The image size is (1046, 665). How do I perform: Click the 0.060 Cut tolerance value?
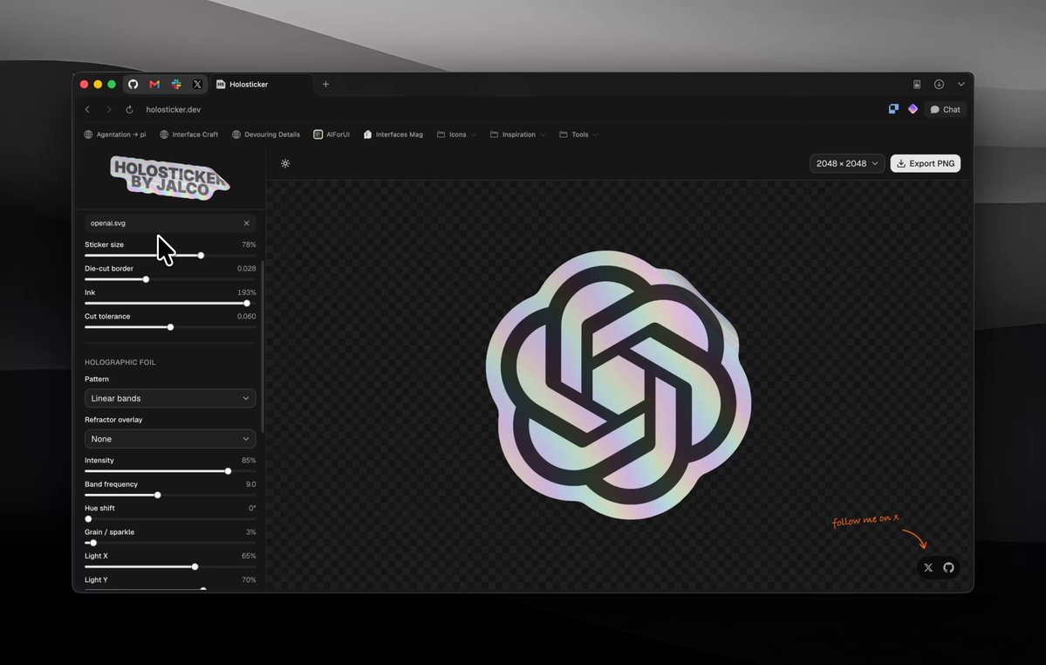(246, 317)
